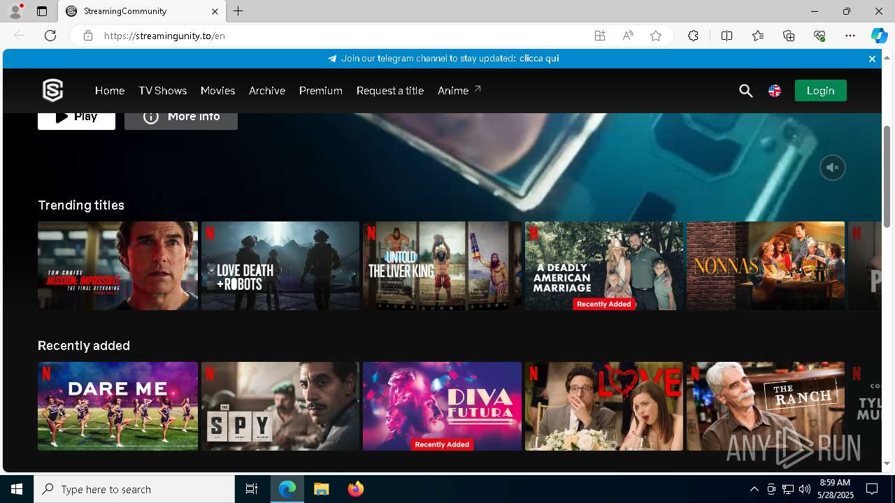Open Mission Impossible Final Reckoning thumbnail

click(x=117, y=265)
